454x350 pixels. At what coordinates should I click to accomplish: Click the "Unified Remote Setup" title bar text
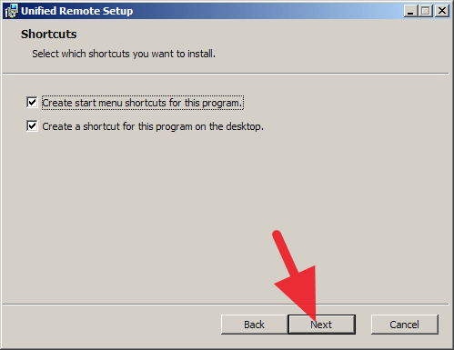coord(76,11)
